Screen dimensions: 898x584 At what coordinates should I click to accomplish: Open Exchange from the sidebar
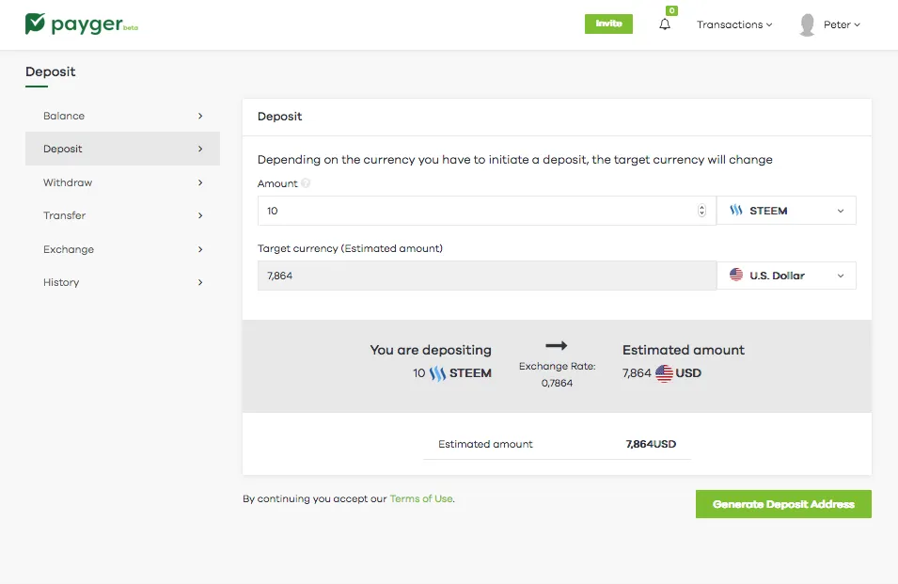pyautogui.click(x=122, y=249)
